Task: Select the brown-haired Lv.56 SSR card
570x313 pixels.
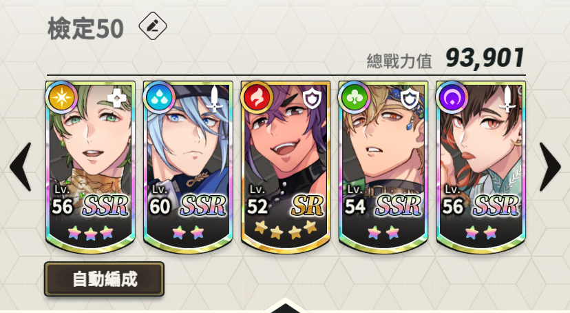Action: 481,167
